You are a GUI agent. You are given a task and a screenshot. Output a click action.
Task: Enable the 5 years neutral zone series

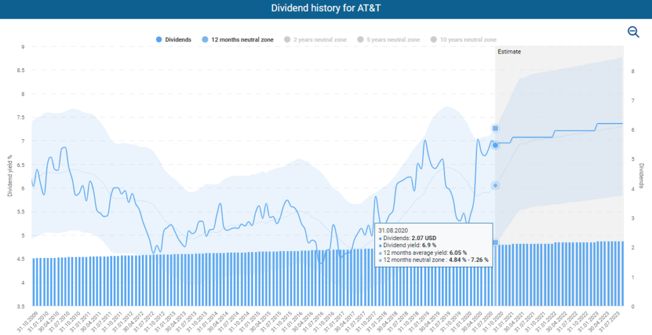point(388,39)
